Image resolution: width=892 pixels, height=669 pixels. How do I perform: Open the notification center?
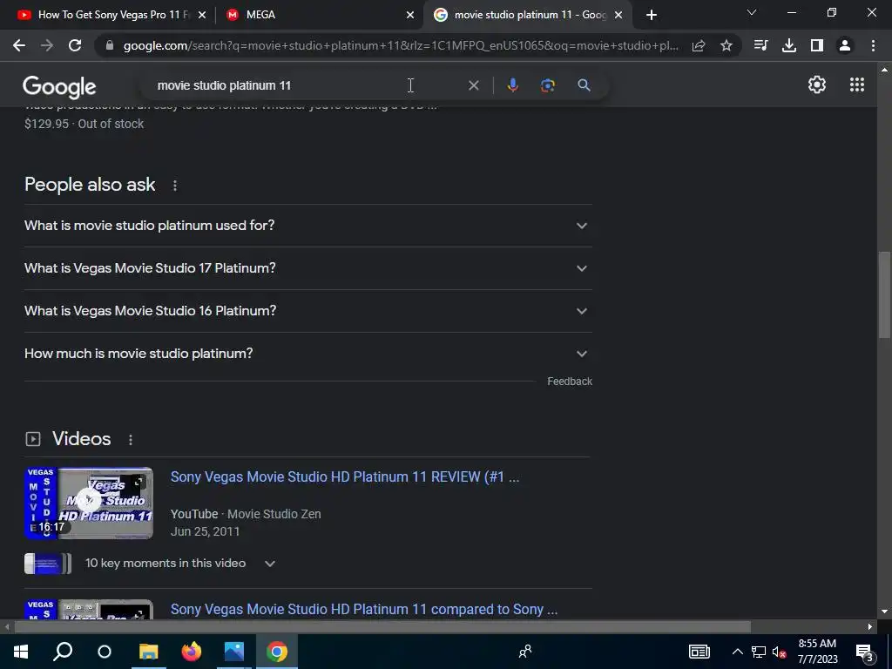(x=865, y=652)
